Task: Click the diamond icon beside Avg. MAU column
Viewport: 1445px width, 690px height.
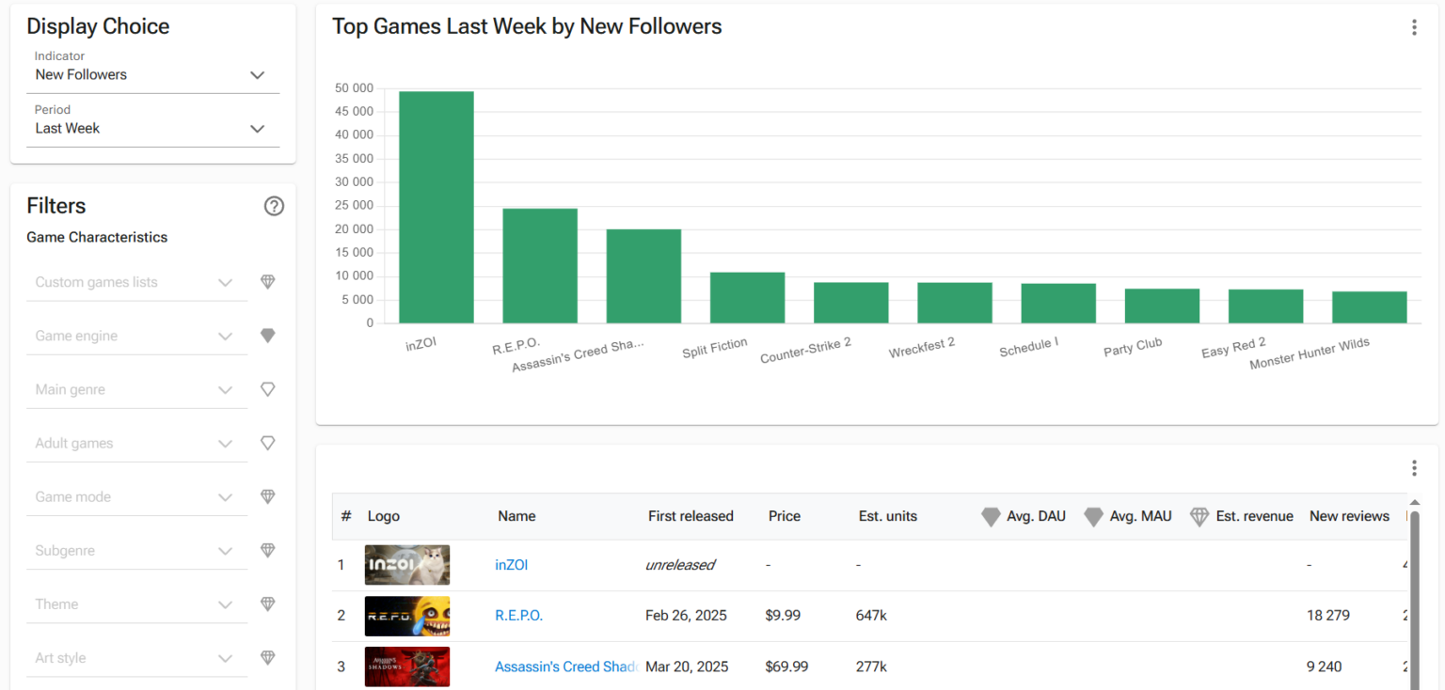Action: [x=1094, y=516]
